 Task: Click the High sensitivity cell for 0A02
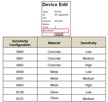tap(89, 84)
